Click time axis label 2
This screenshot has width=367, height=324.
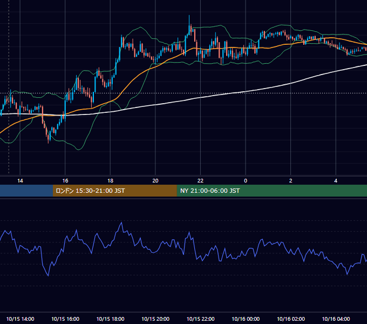291,181
